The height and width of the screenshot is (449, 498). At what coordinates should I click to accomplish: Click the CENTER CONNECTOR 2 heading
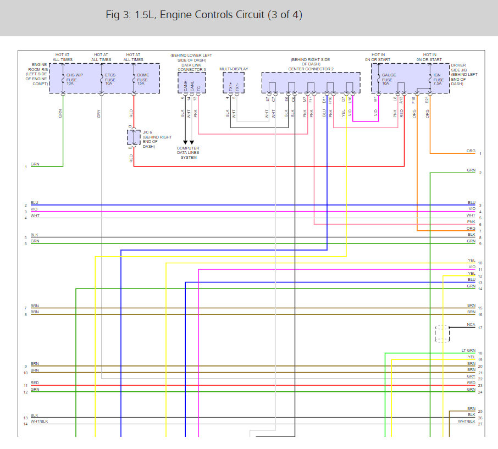pyautogui.click(x=311, y=69)
